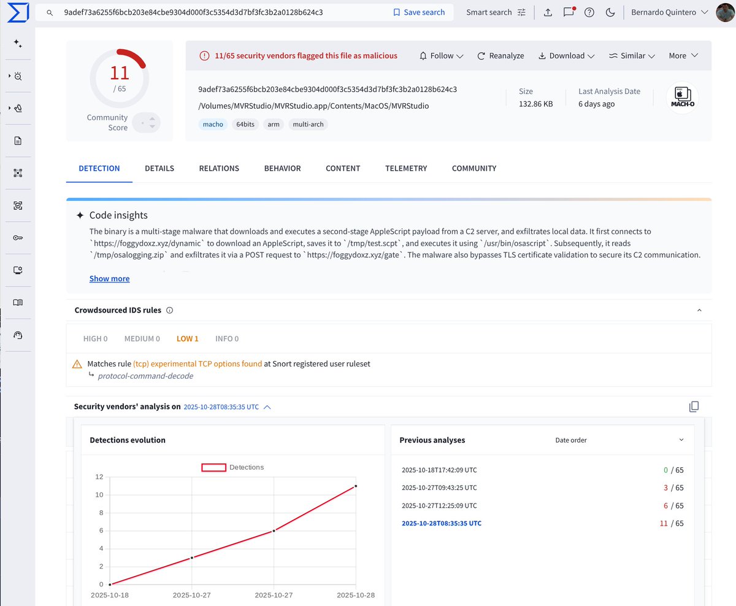Click the Reanalyze button
Viewport: 736px width, 606px height.
(x=500, y=56)
